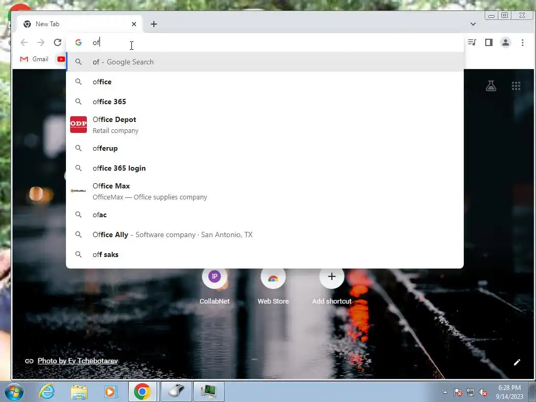
Task: Open the media player taskbar icon
Action: (x=110, y=392)
